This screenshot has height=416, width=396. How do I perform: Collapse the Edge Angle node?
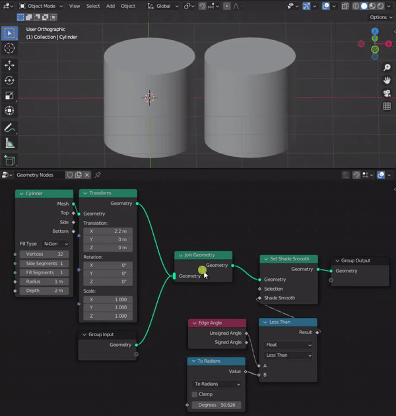[194, 323]
